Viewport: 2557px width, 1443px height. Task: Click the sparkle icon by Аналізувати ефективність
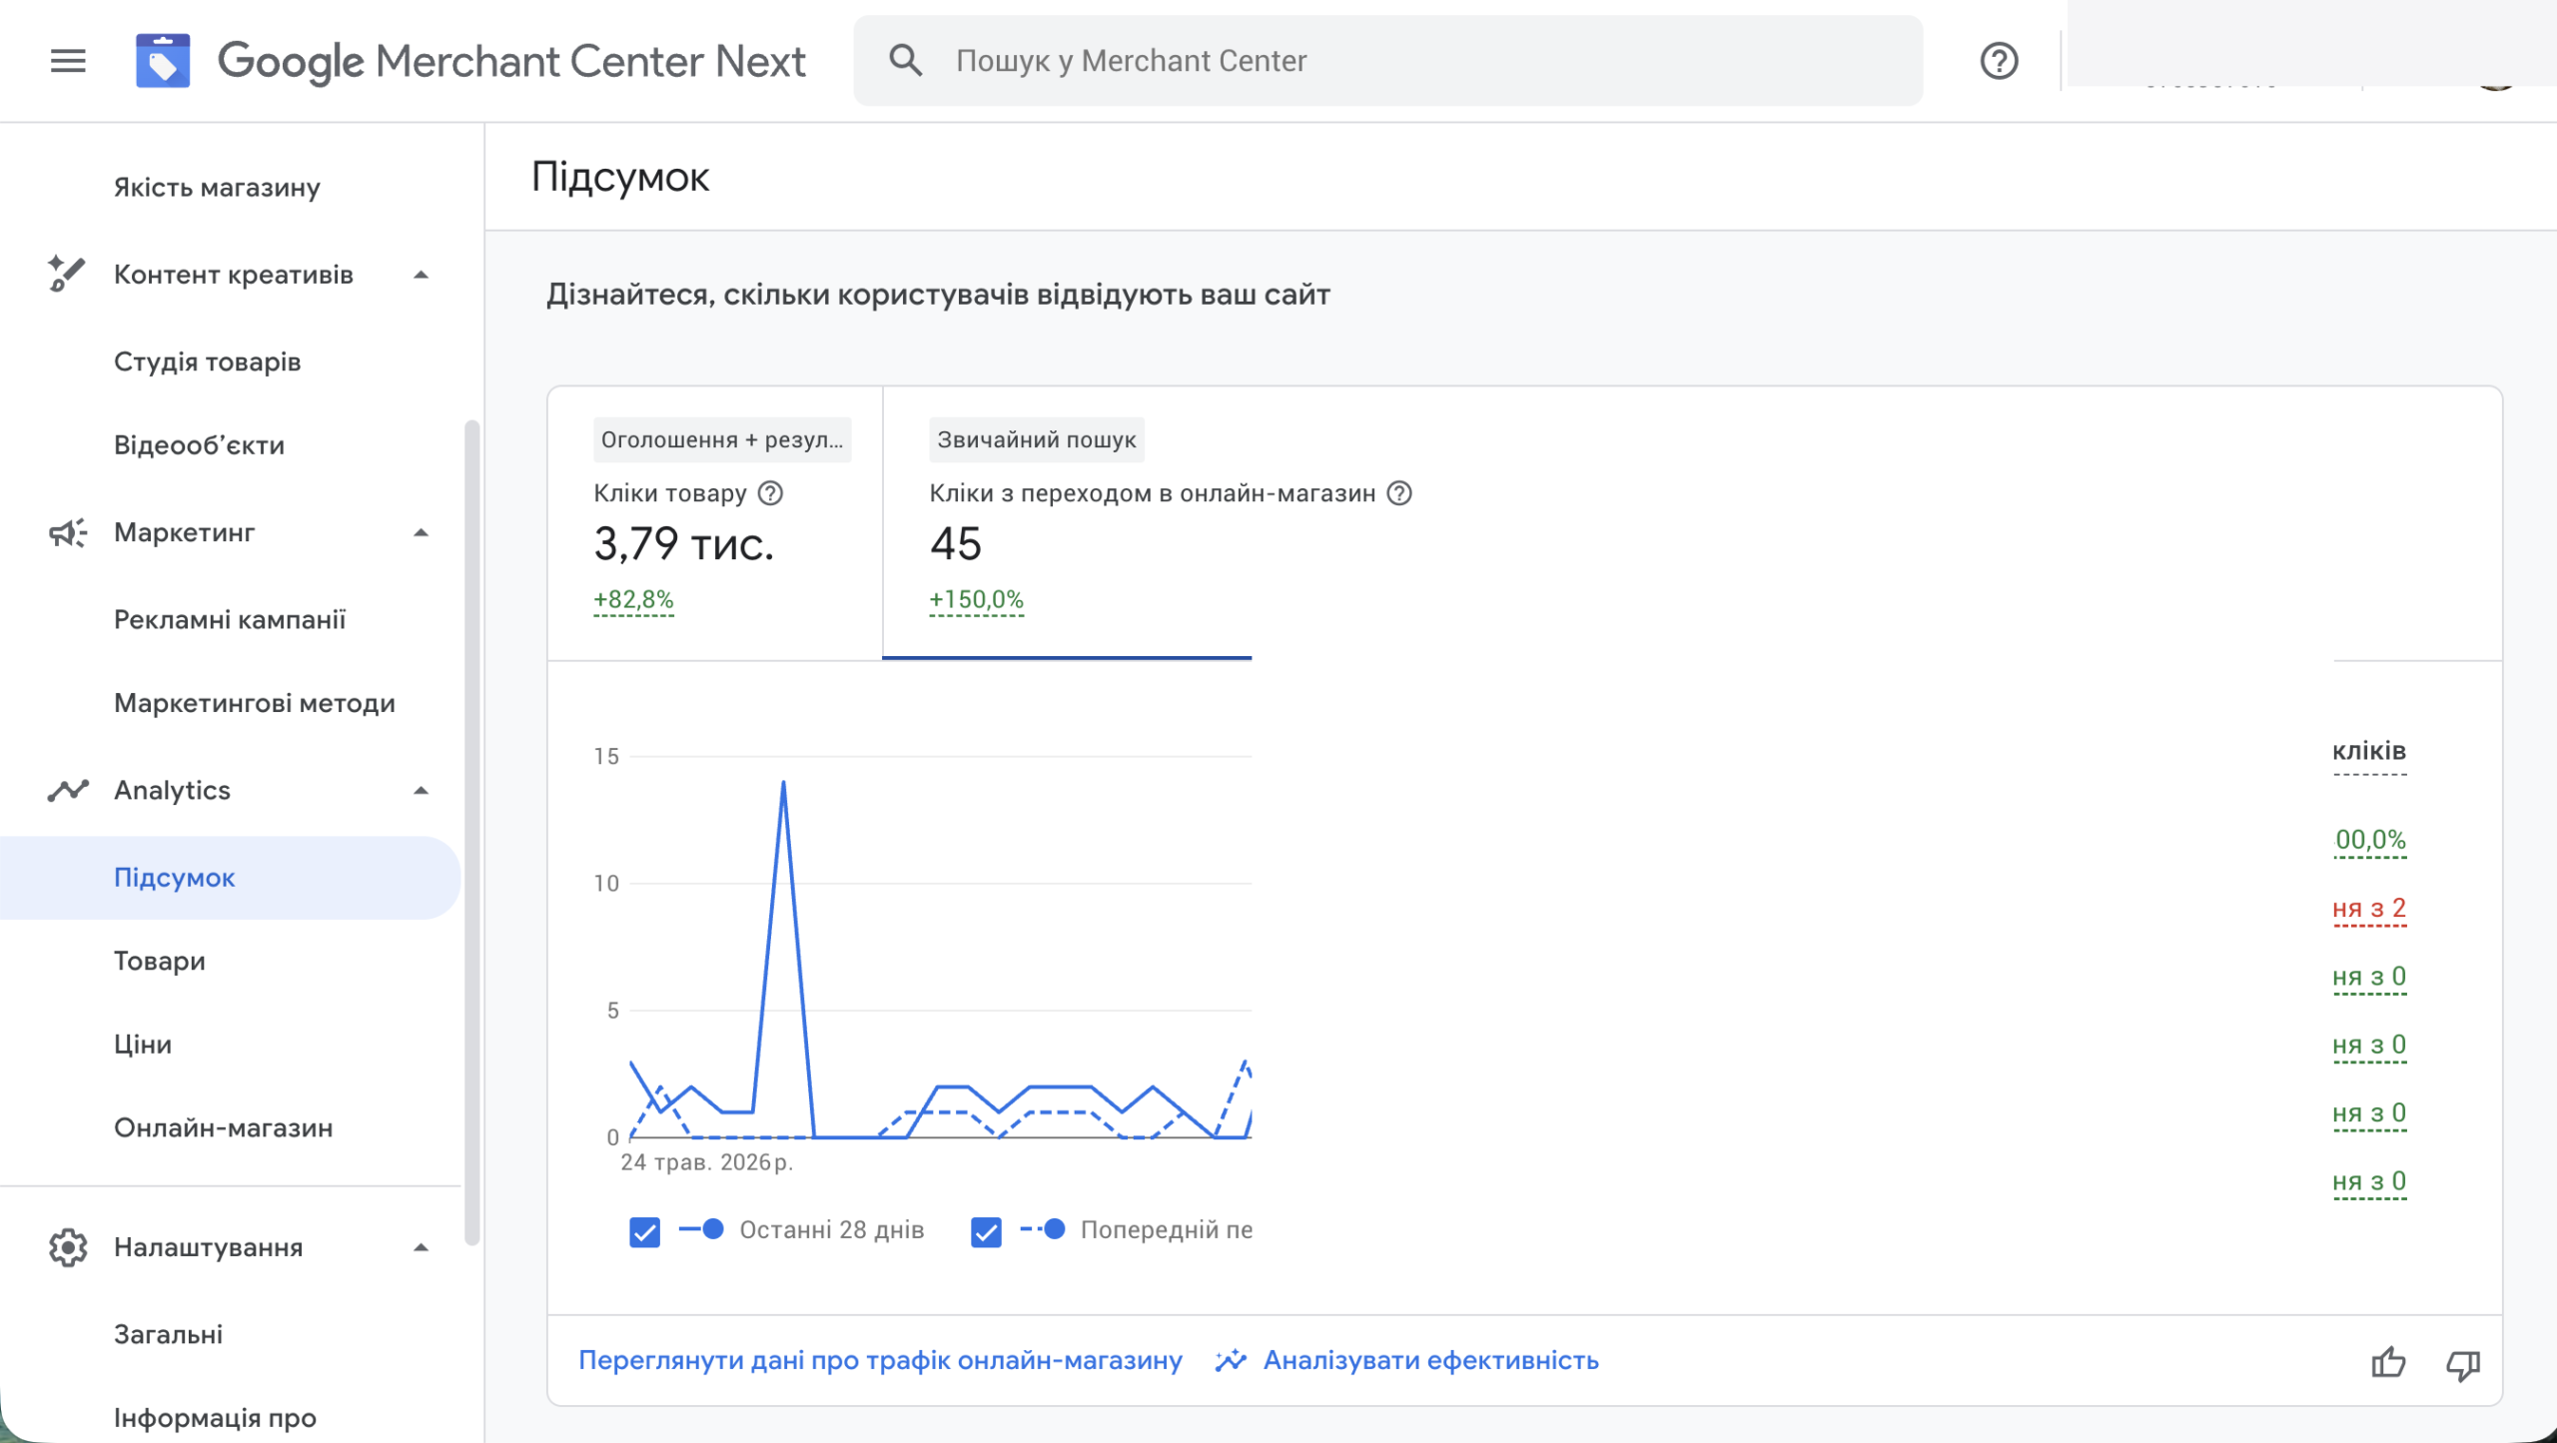pos(1231,1360)
